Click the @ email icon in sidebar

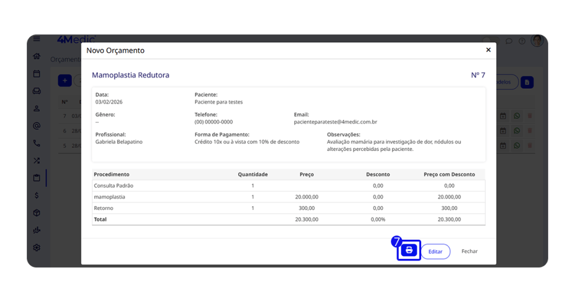point(36,126)
